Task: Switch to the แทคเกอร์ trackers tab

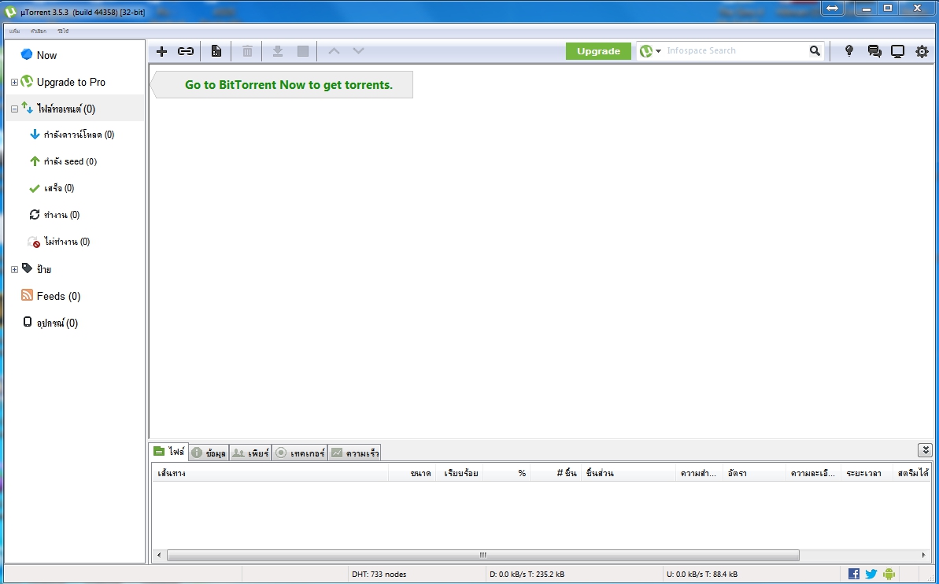Action: [299, 453]
